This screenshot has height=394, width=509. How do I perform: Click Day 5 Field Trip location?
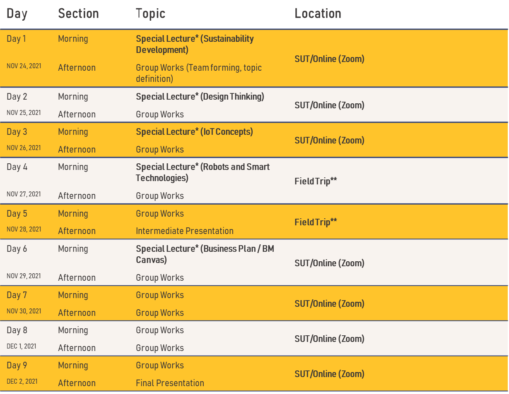pyautogui.click(x=316, y=222)
